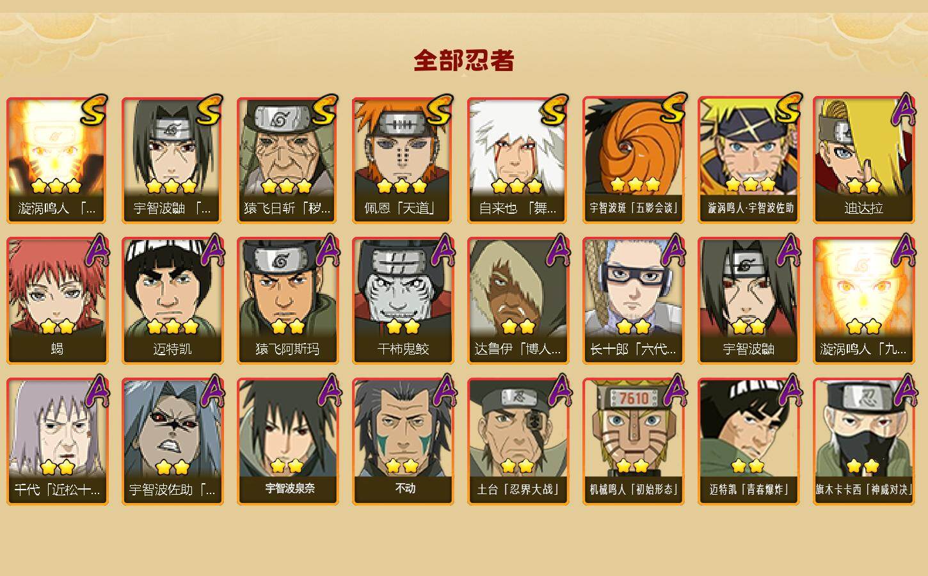
Task: Open the 干柿鬼鲛 ninja card
Action: tap(403, 301)
